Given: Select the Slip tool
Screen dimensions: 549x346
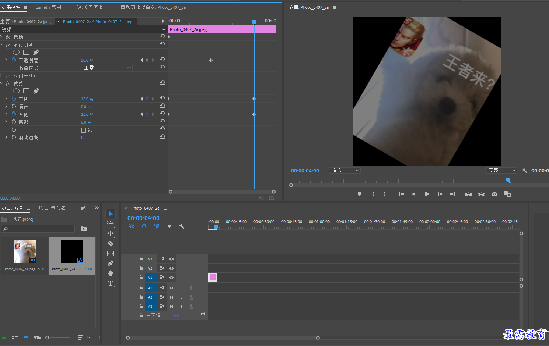Looking at the screenshot, I should (x=111, y=253).
